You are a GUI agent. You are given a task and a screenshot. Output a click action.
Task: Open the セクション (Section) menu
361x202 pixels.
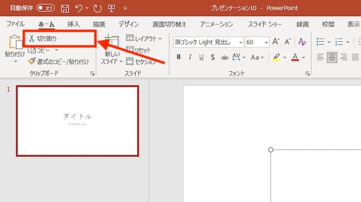pyautogui.click(x=141, y=61)
